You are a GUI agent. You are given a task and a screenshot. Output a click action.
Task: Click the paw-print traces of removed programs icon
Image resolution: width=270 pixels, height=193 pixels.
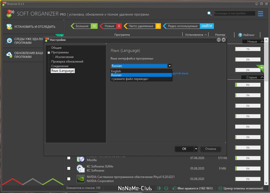pos(9,41)
